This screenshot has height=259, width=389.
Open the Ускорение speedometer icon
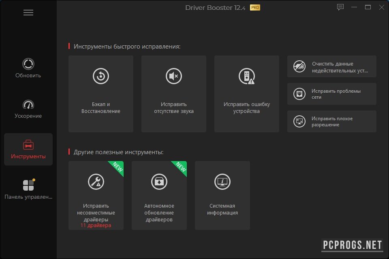pos(28,104)
